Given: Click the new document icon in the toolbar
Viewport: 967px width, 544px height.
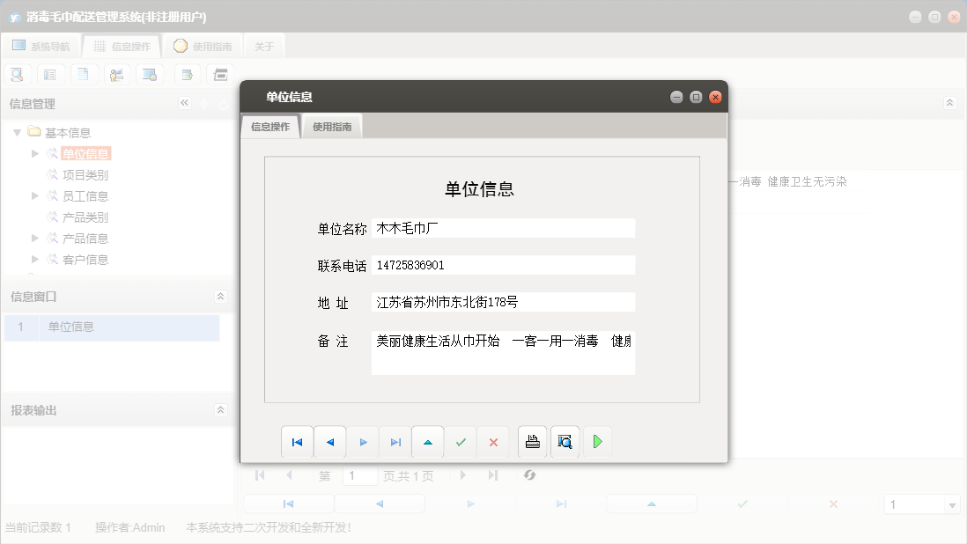Looking at the screenshot, I should click(84, 74).
